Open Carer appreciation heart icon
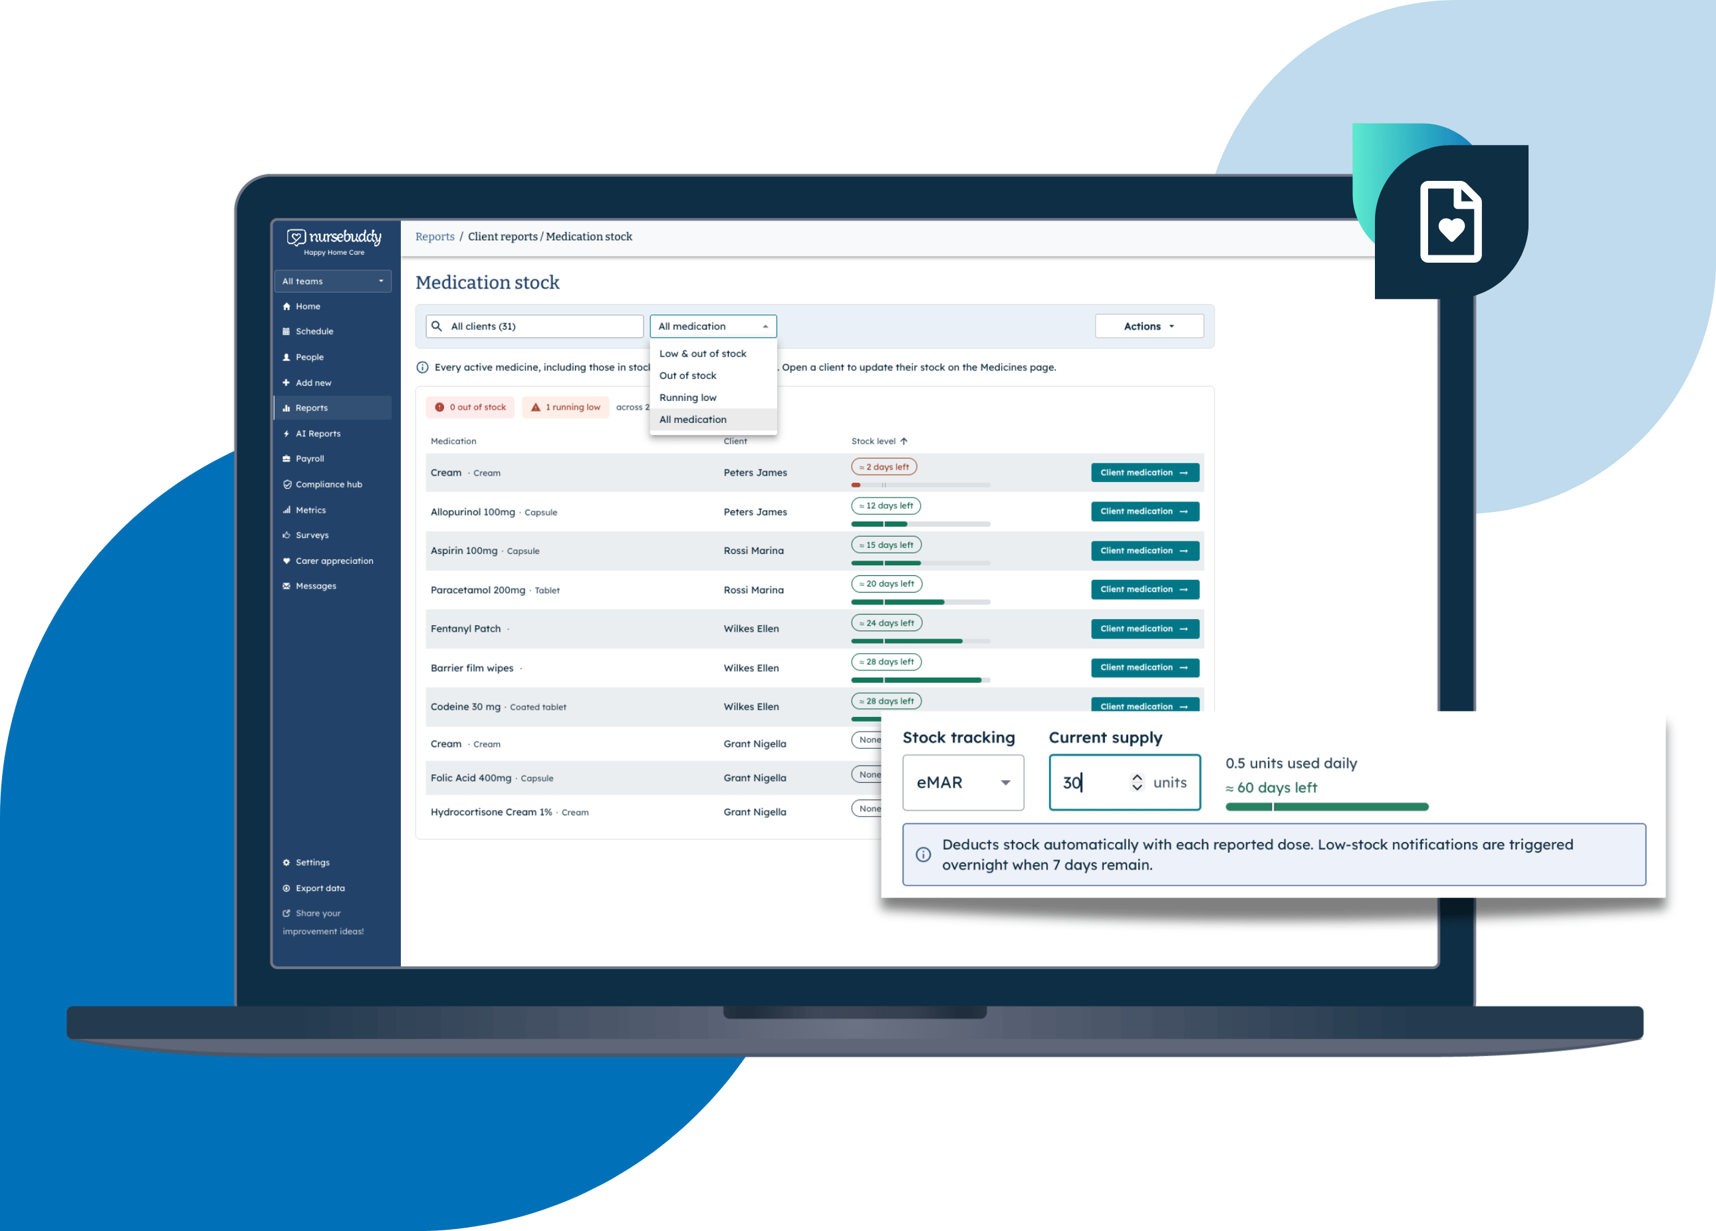Screen dimensions: 1716x1231 pyautogui.click(x=286, y=561)
